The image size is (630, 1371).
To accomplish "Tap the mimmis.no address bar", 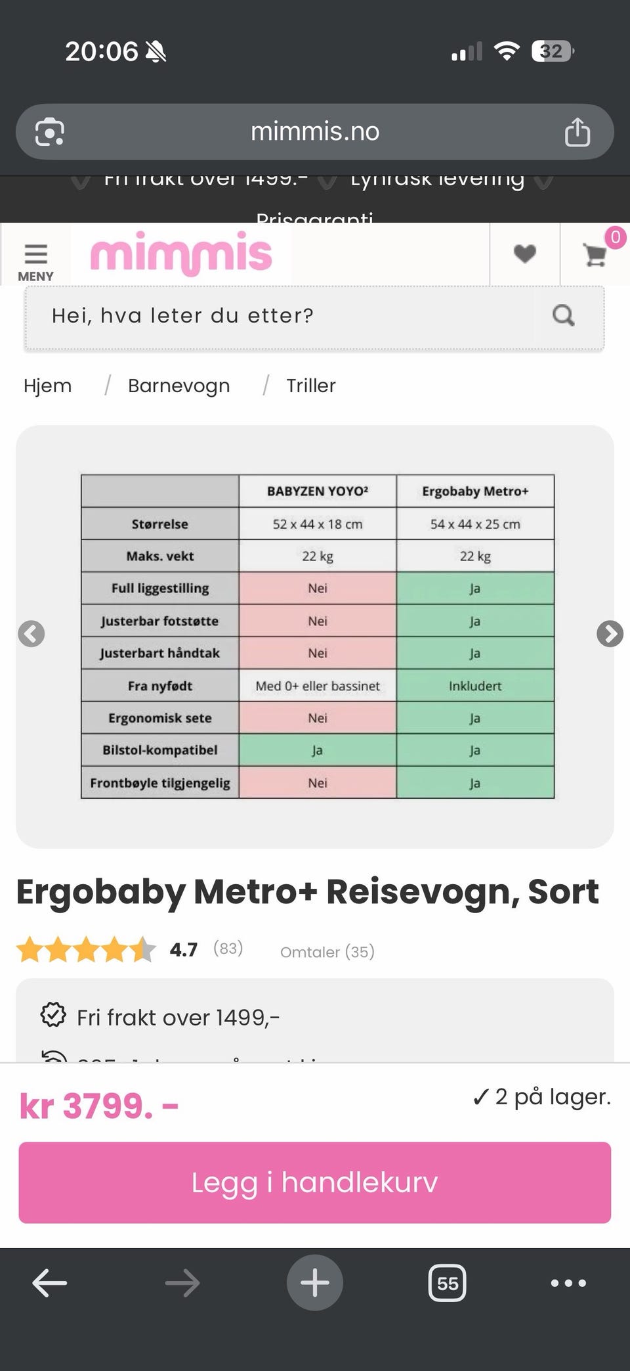I will point(314,132).
